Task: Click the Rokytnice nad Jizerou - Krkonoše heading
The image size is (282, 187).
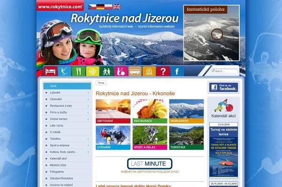Action: coord(135,94)
